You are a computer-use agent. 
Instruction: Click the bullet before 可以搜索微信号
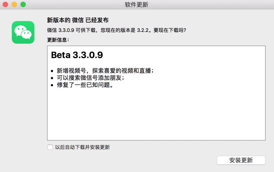tap(52, 78)
